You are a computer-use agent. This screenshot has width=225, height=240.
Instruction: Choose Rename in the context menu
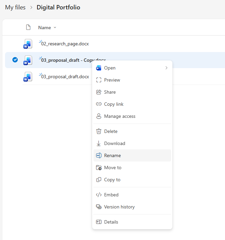click(132, 155)
